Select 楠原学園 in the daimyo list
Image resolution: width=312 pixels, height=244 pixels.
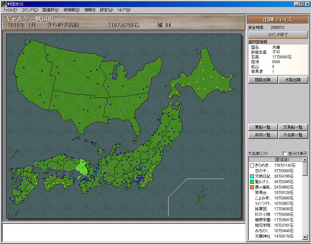(x=275, y=220)
